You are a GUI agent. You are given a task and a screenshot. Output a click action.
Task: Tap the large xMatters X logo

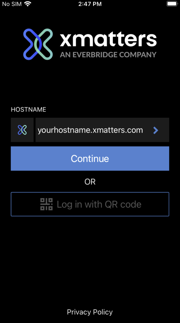[x=38, y=44]
